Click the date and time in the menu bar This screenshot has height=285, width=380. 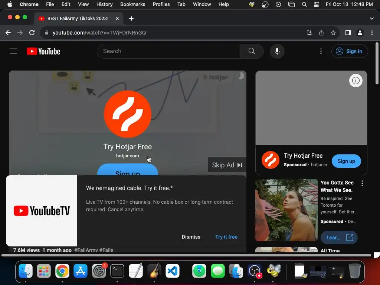pos(349,4)
